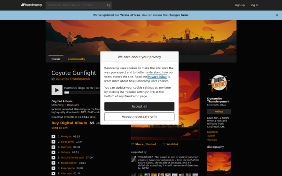Click the Accept all button
Image resolution: width=282 pixels, height=176 pixels.
[x=140, y=107]
